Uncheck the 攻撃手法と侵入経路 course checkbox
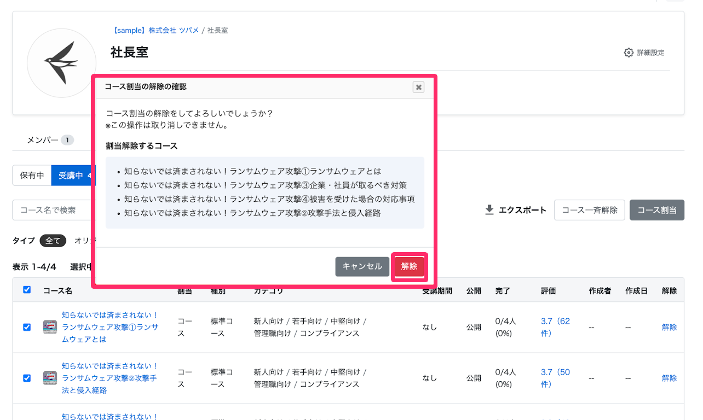Viewport: 703px width, 420px height. pos(27,378)
